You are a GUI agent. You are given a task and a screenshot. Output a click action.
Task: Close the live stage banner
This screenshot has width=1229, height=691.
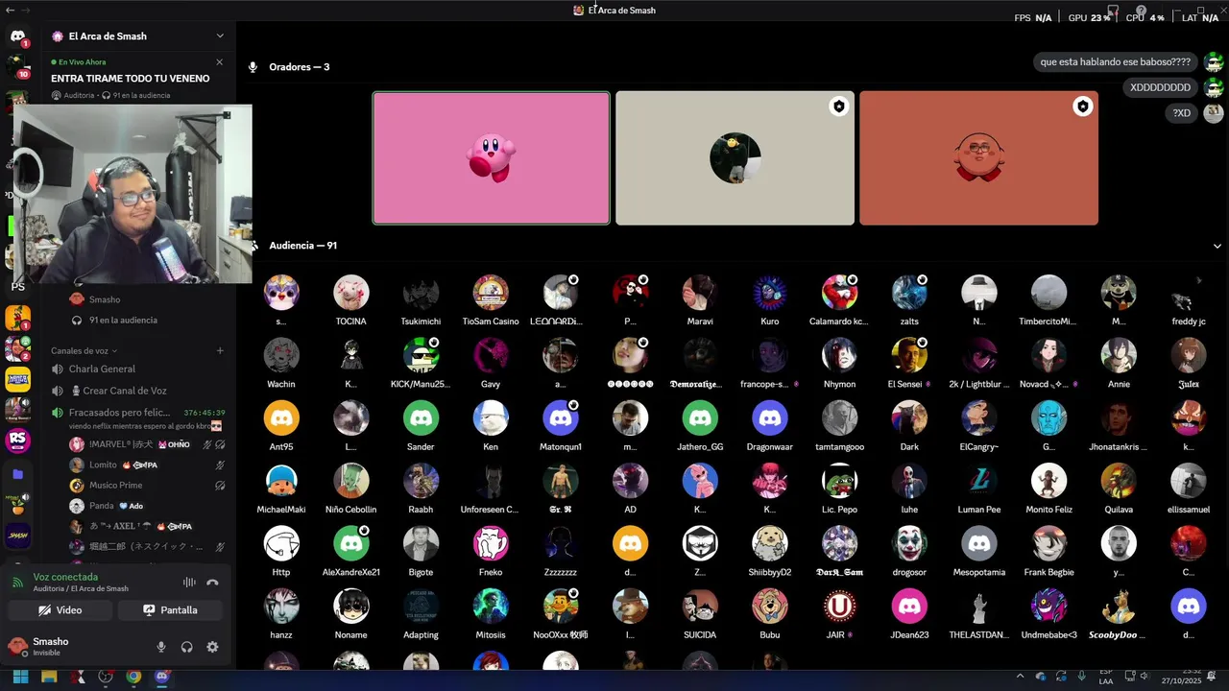click(x=219, y=62)
